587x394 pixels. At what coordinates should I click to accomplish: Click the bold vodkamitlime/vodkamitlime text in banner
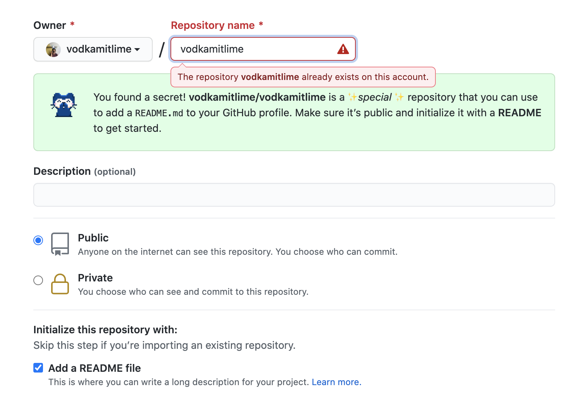point(257,97)
